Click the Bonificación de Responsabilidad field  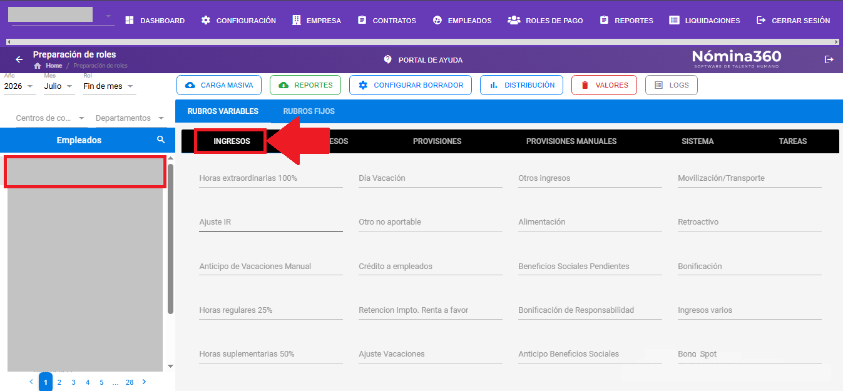pyautogui.click(x=590, y=310)
